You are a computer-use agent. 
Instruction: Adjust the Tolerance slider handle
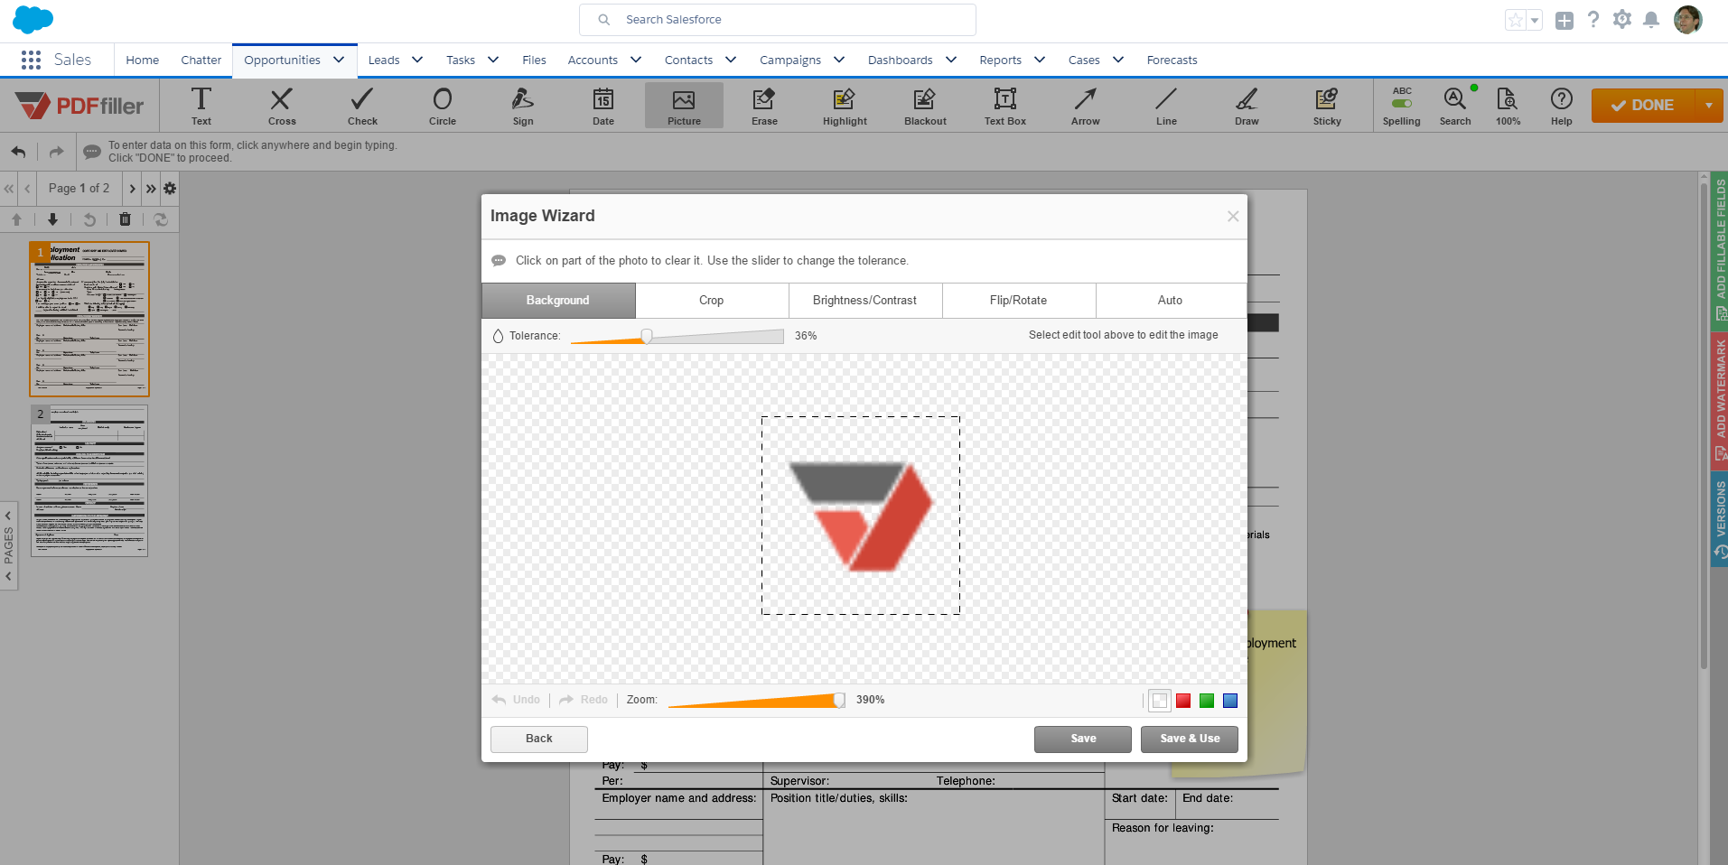647,336
